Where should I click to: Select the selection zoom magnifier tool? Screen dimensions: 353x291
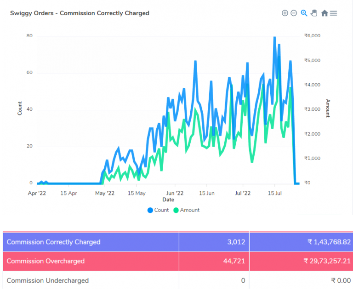[304, 13]
